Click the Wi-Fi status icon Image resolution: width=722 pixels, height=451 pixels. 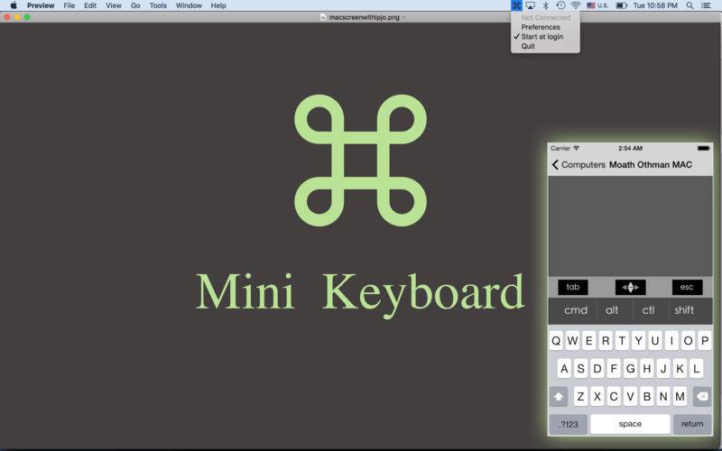[x=576, y=5]
